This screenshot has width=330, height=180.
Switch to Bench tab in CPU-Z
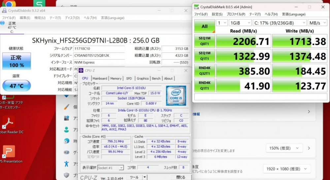[156, 78]
